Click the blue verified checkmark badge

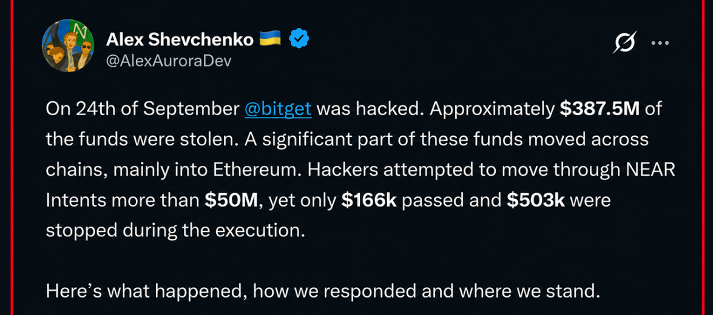click(300, 41)
